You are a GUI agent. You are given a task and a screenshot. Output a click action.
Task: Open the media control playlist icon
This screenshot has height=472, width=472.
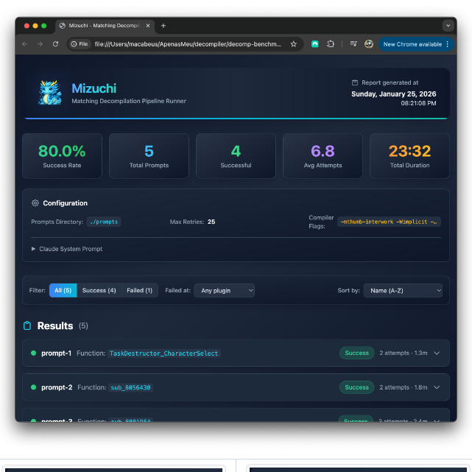tap(353, 44)
